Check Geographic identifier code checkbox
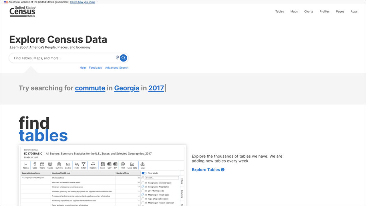 pyautogui.click(x=143, y=183)
